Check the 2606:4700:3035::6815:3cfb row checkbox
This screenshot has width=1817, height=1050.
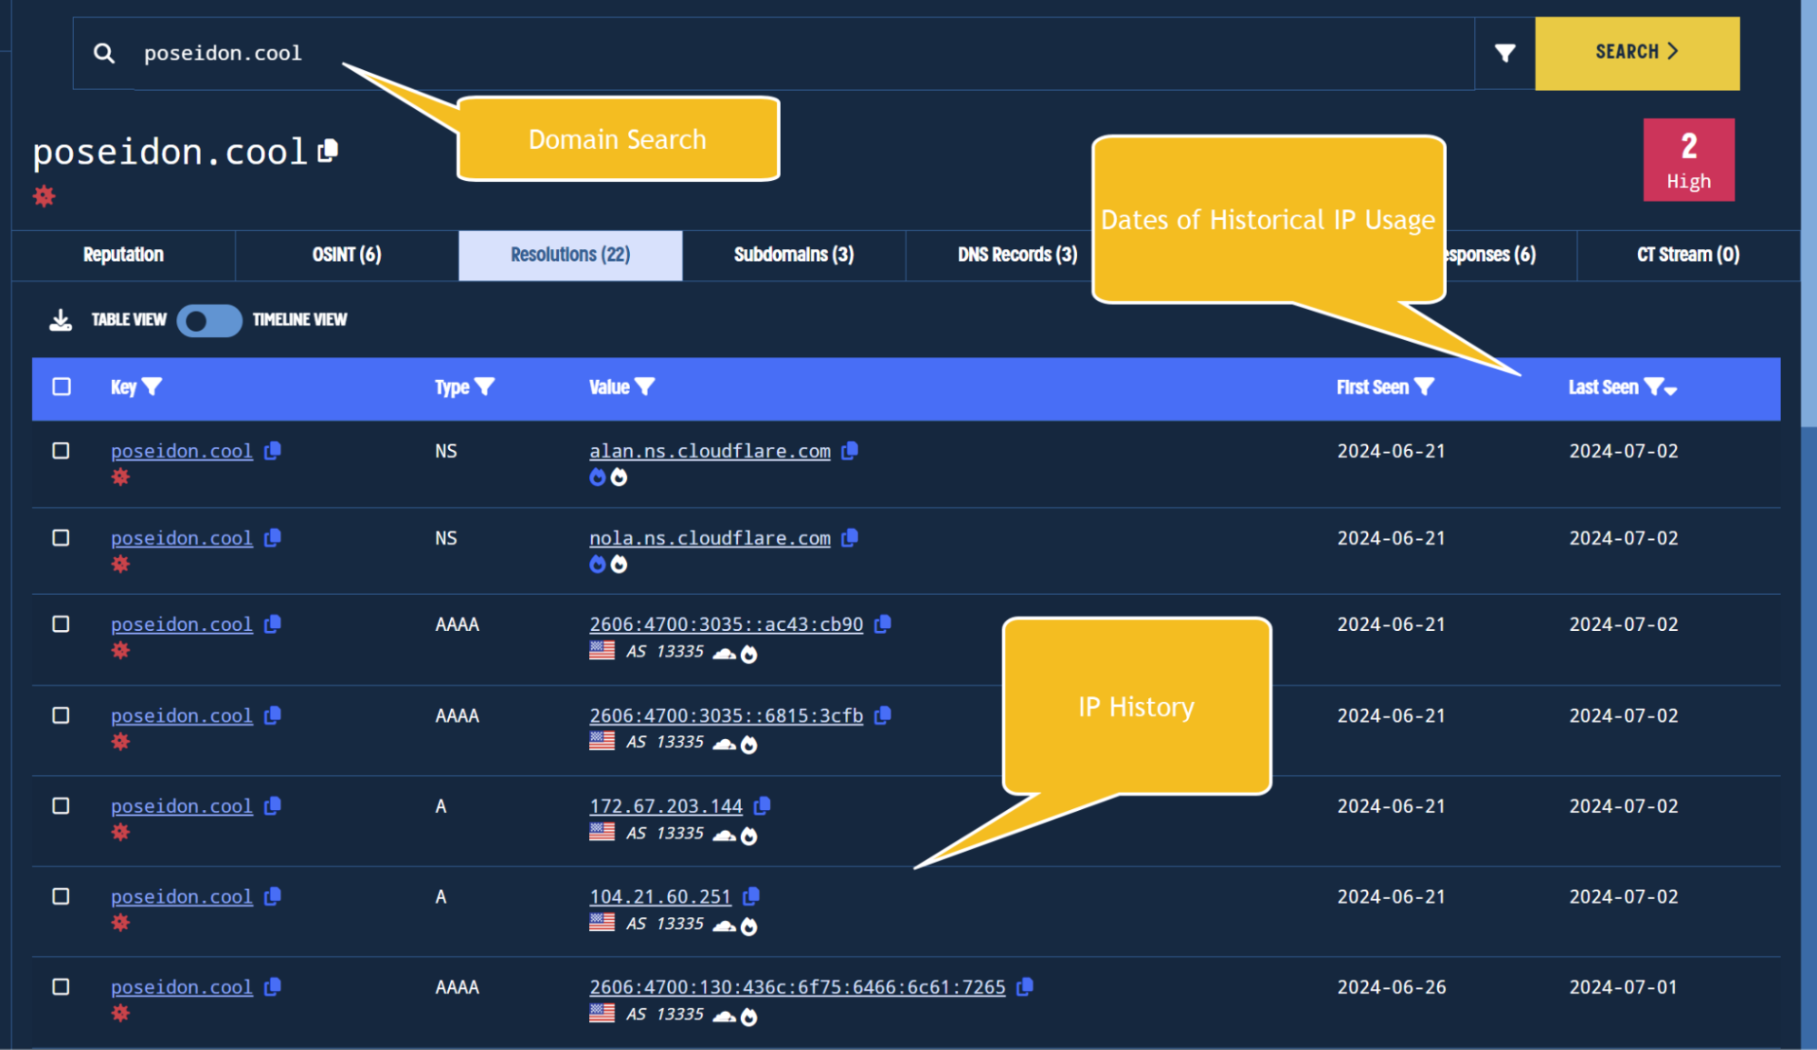click(61, 715)
